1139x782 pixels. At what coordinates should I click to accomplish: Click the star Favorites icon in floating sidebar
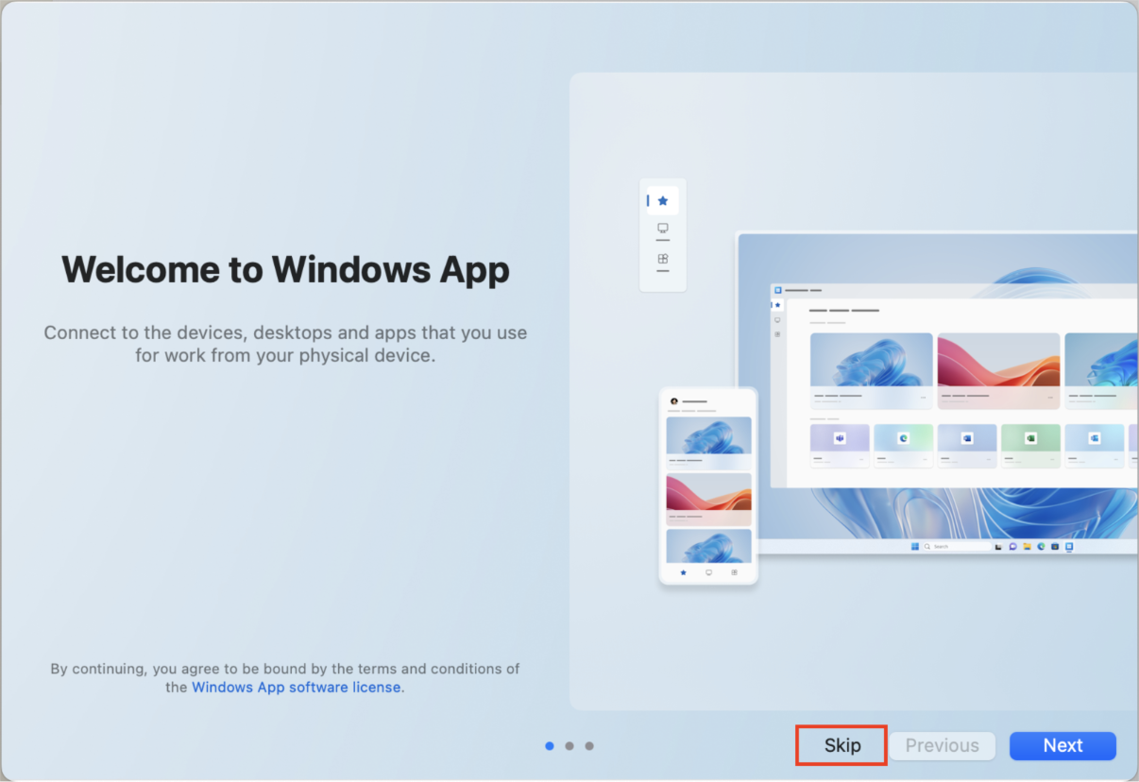click(x=663, y=200)
